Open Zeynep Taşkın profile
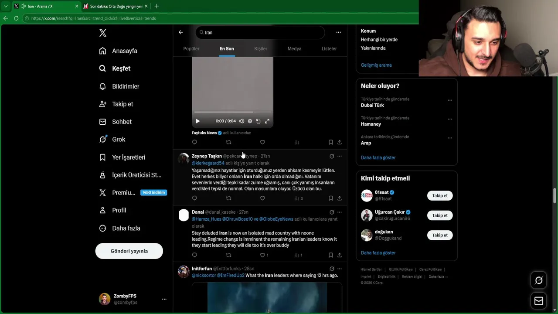The height and width of the screenshot is (314, 558). coord(207,156)
